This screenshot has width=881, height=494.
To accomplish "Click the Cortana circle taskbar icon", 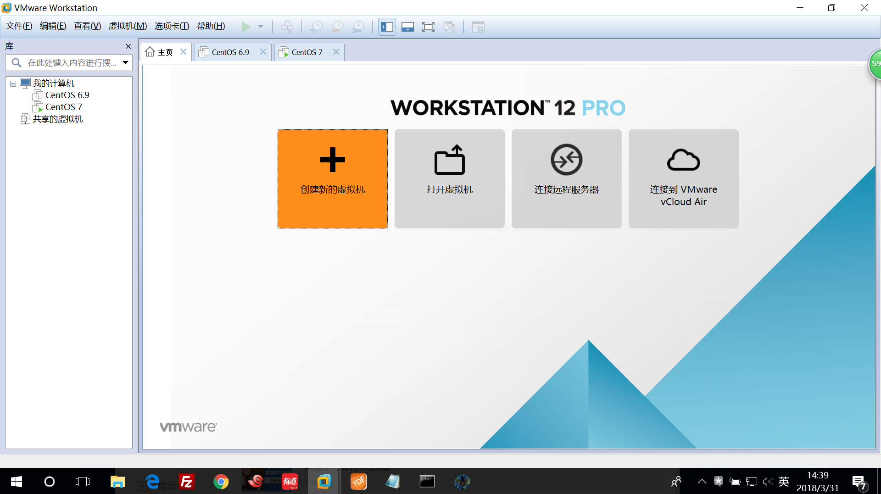I will (x=49, y=481).
